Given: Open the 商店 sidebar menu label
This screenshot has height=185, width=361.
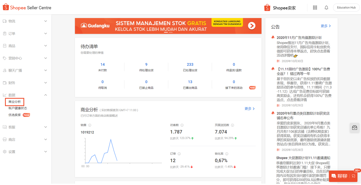Looking at the screenshot, I should [12, 139].
